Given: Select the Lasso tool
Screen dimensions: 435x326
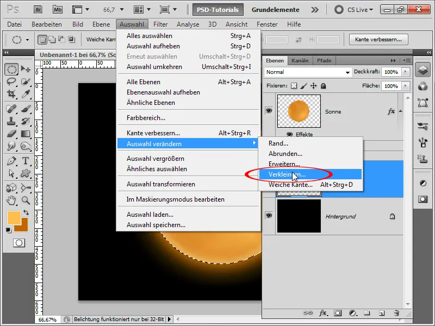Looking at the screenshot, I should pyautogui.click(x=11, y=81).
